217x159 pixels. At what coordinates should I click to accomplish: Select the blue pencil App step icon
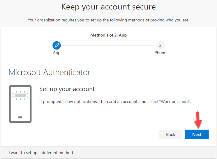[x=56, y=45]
